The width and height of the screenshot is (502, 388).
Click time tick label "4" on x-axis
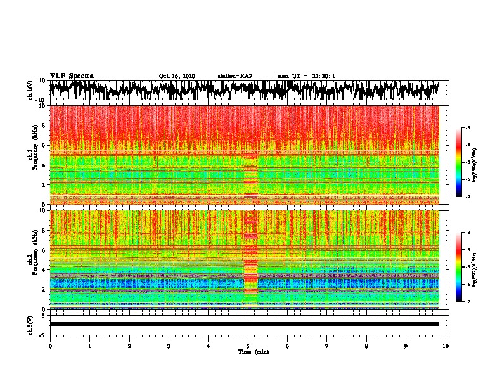209,346
